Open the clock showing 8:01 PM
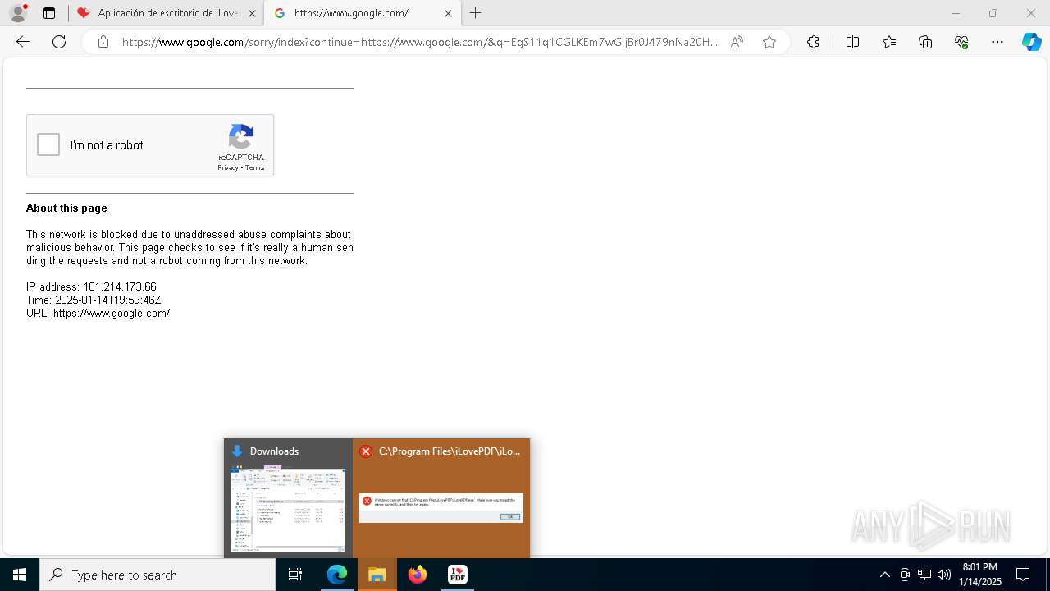This screenshot has width=1050, height=591. [980, 575]
